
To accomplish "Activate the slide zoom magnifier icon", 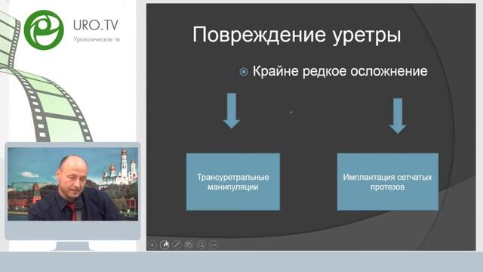I will [202, 245].
